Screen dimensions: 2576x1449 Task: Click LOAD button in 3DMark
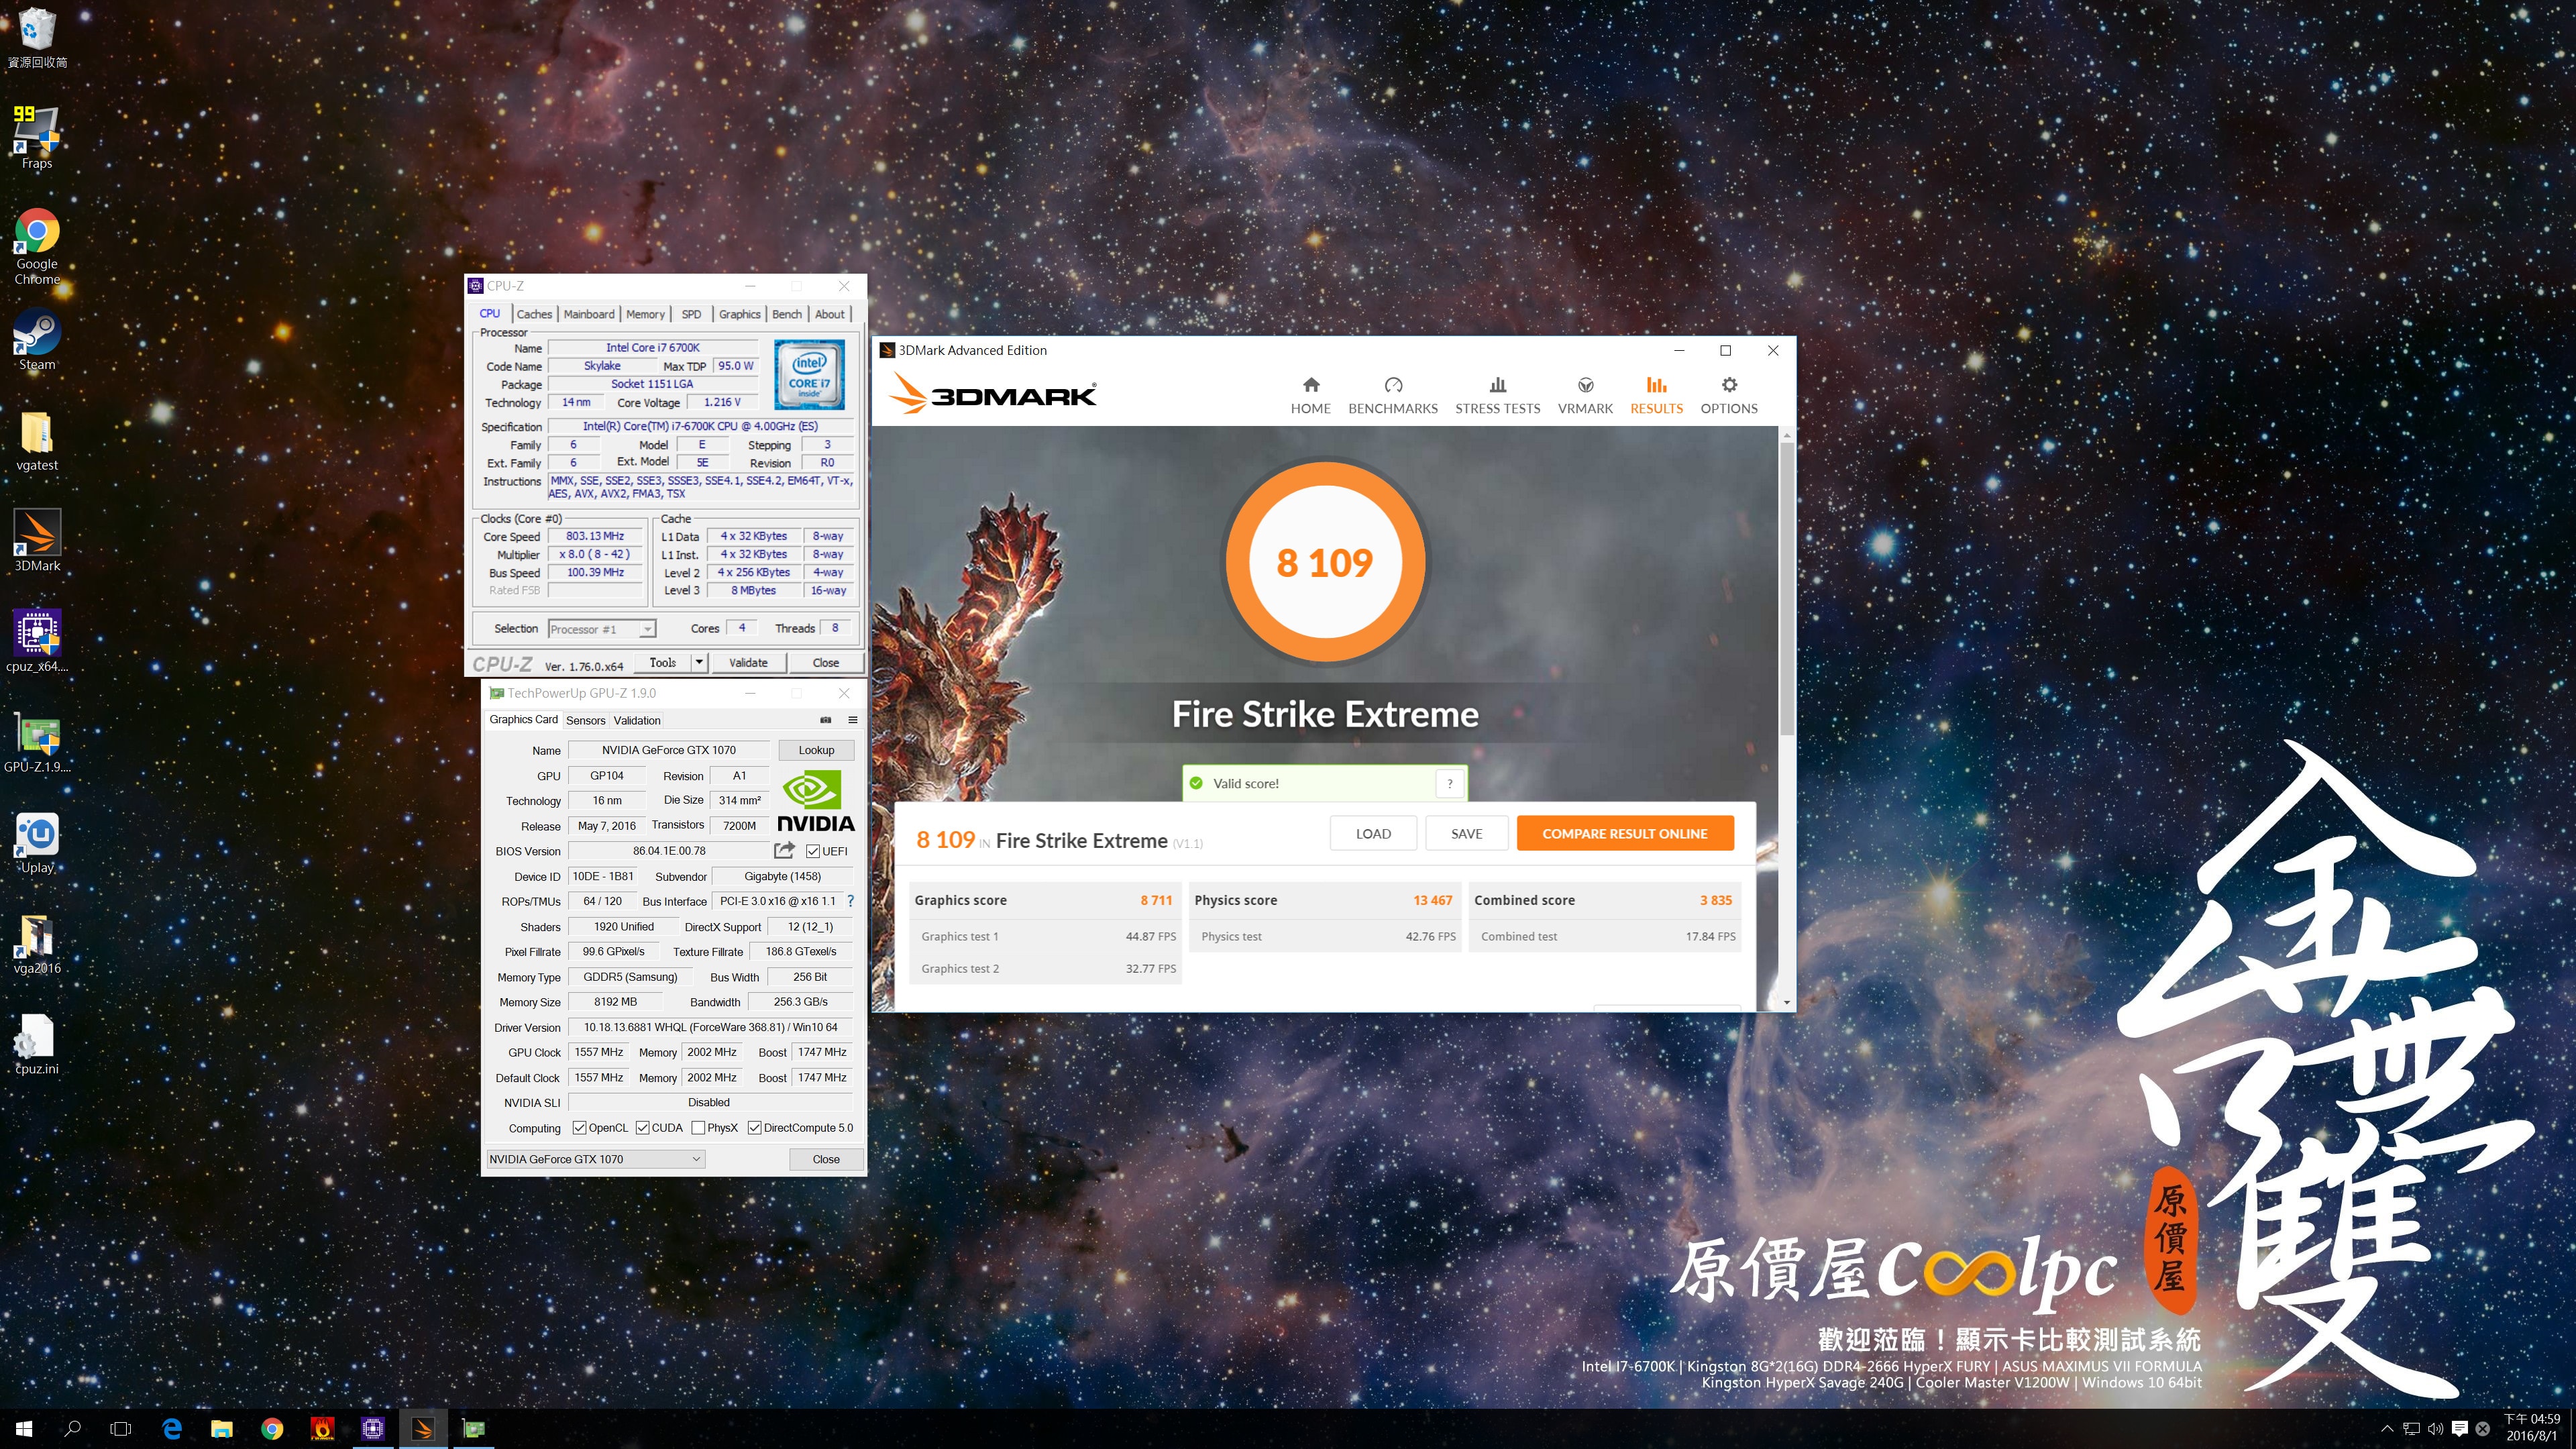point(1373,833)
